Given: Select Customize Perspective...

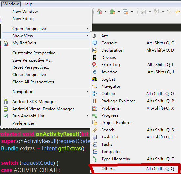Looking at the screenshot, I should click(x=35, y=53).
